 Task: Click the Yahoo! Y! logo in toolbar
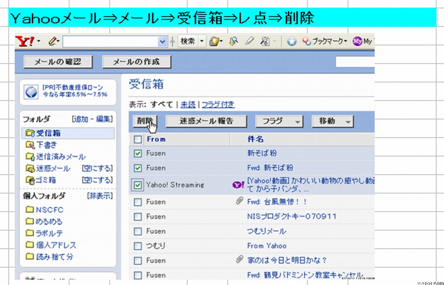click(25, 42)
